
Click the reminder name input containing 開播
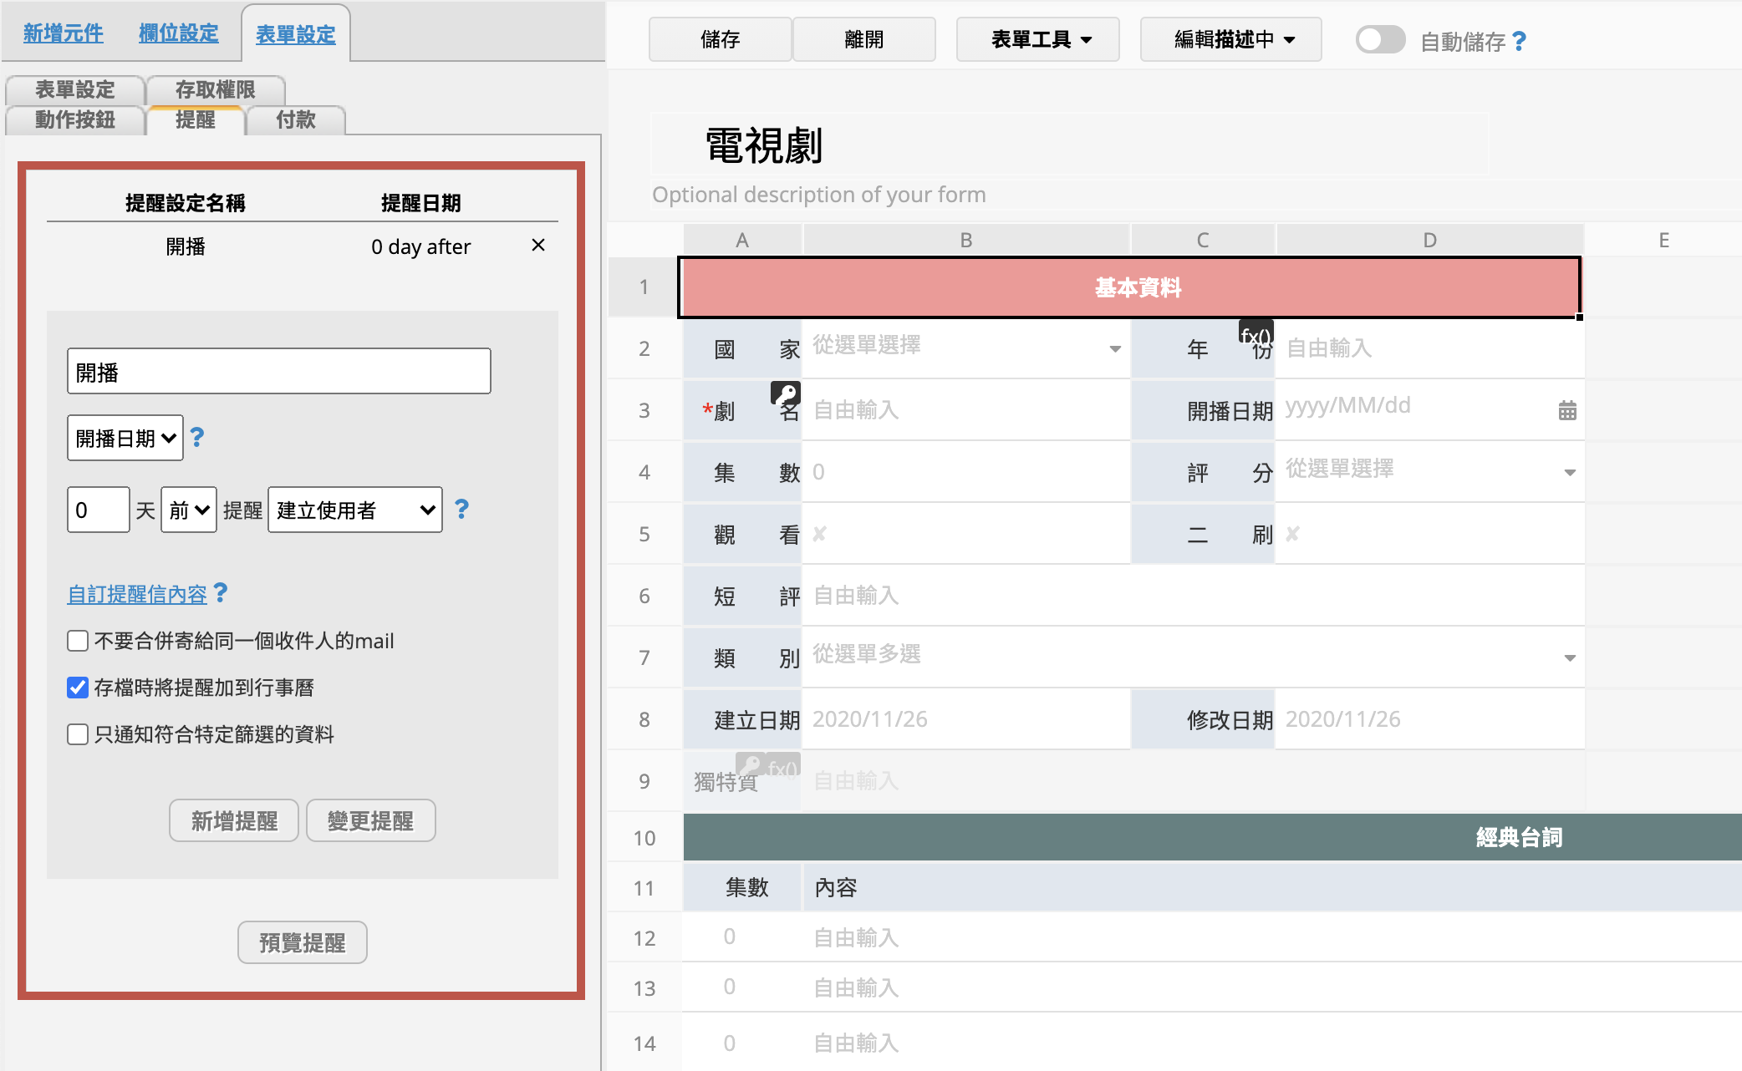(x=278, y=372)
